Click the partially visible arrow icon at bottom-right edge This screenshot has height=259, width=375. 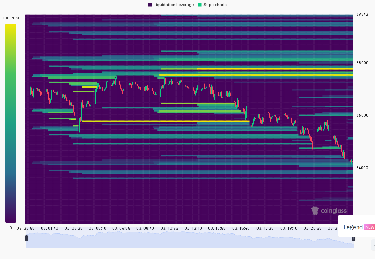pos(374,246)
